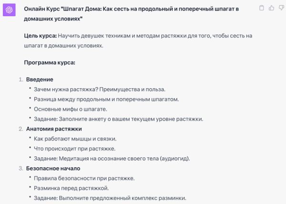The width and height of the screenshot is (286, 204).
Task: Copy the response with the clipboard icon
Action: [x=262, y=8]
